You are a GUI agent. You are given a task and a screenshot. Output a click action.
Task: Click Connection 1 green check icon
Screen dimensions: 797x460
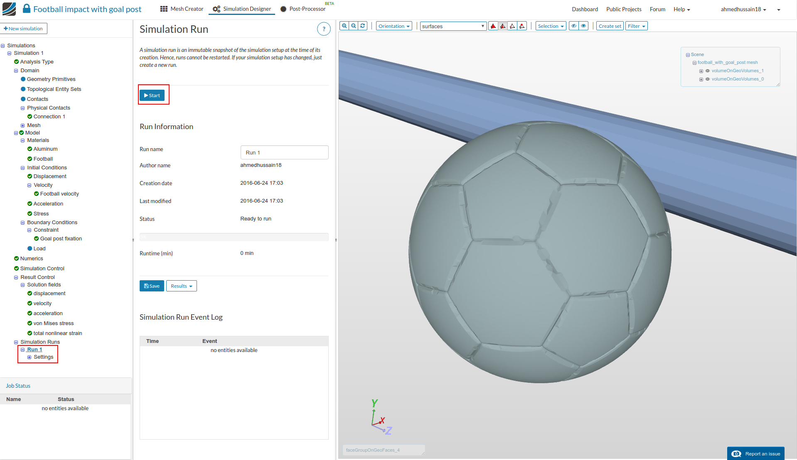(x=30, y=117)
